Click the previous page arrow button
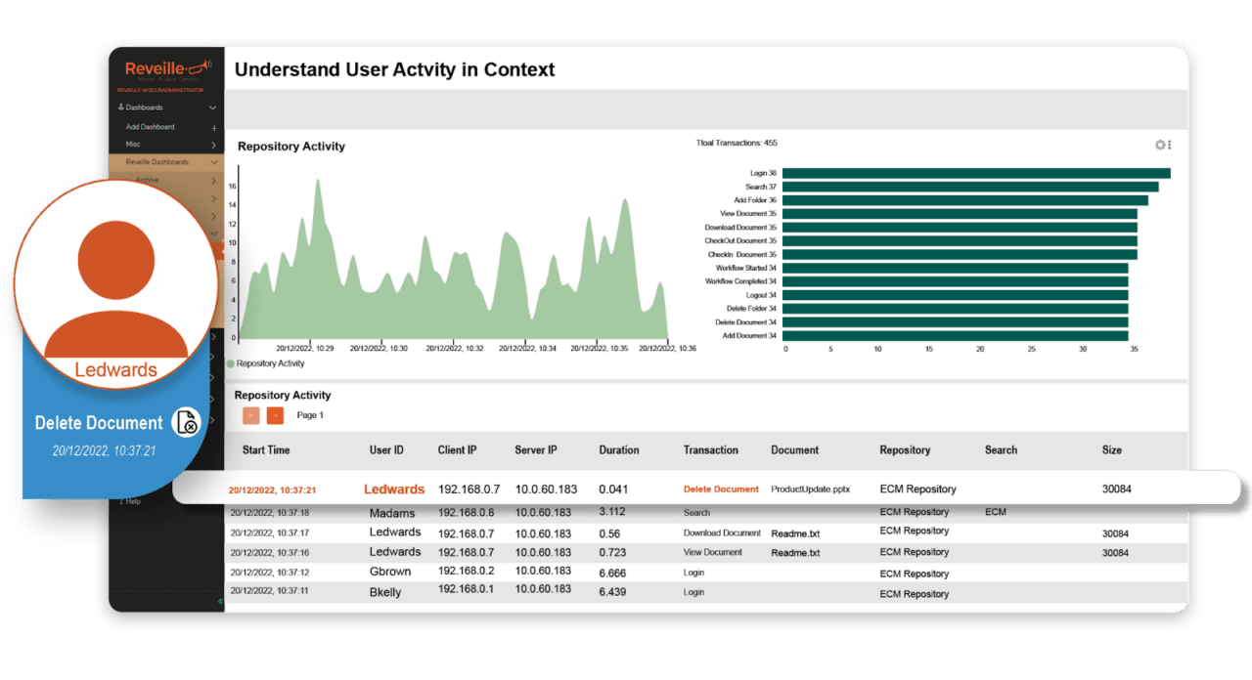 point(251,415)
